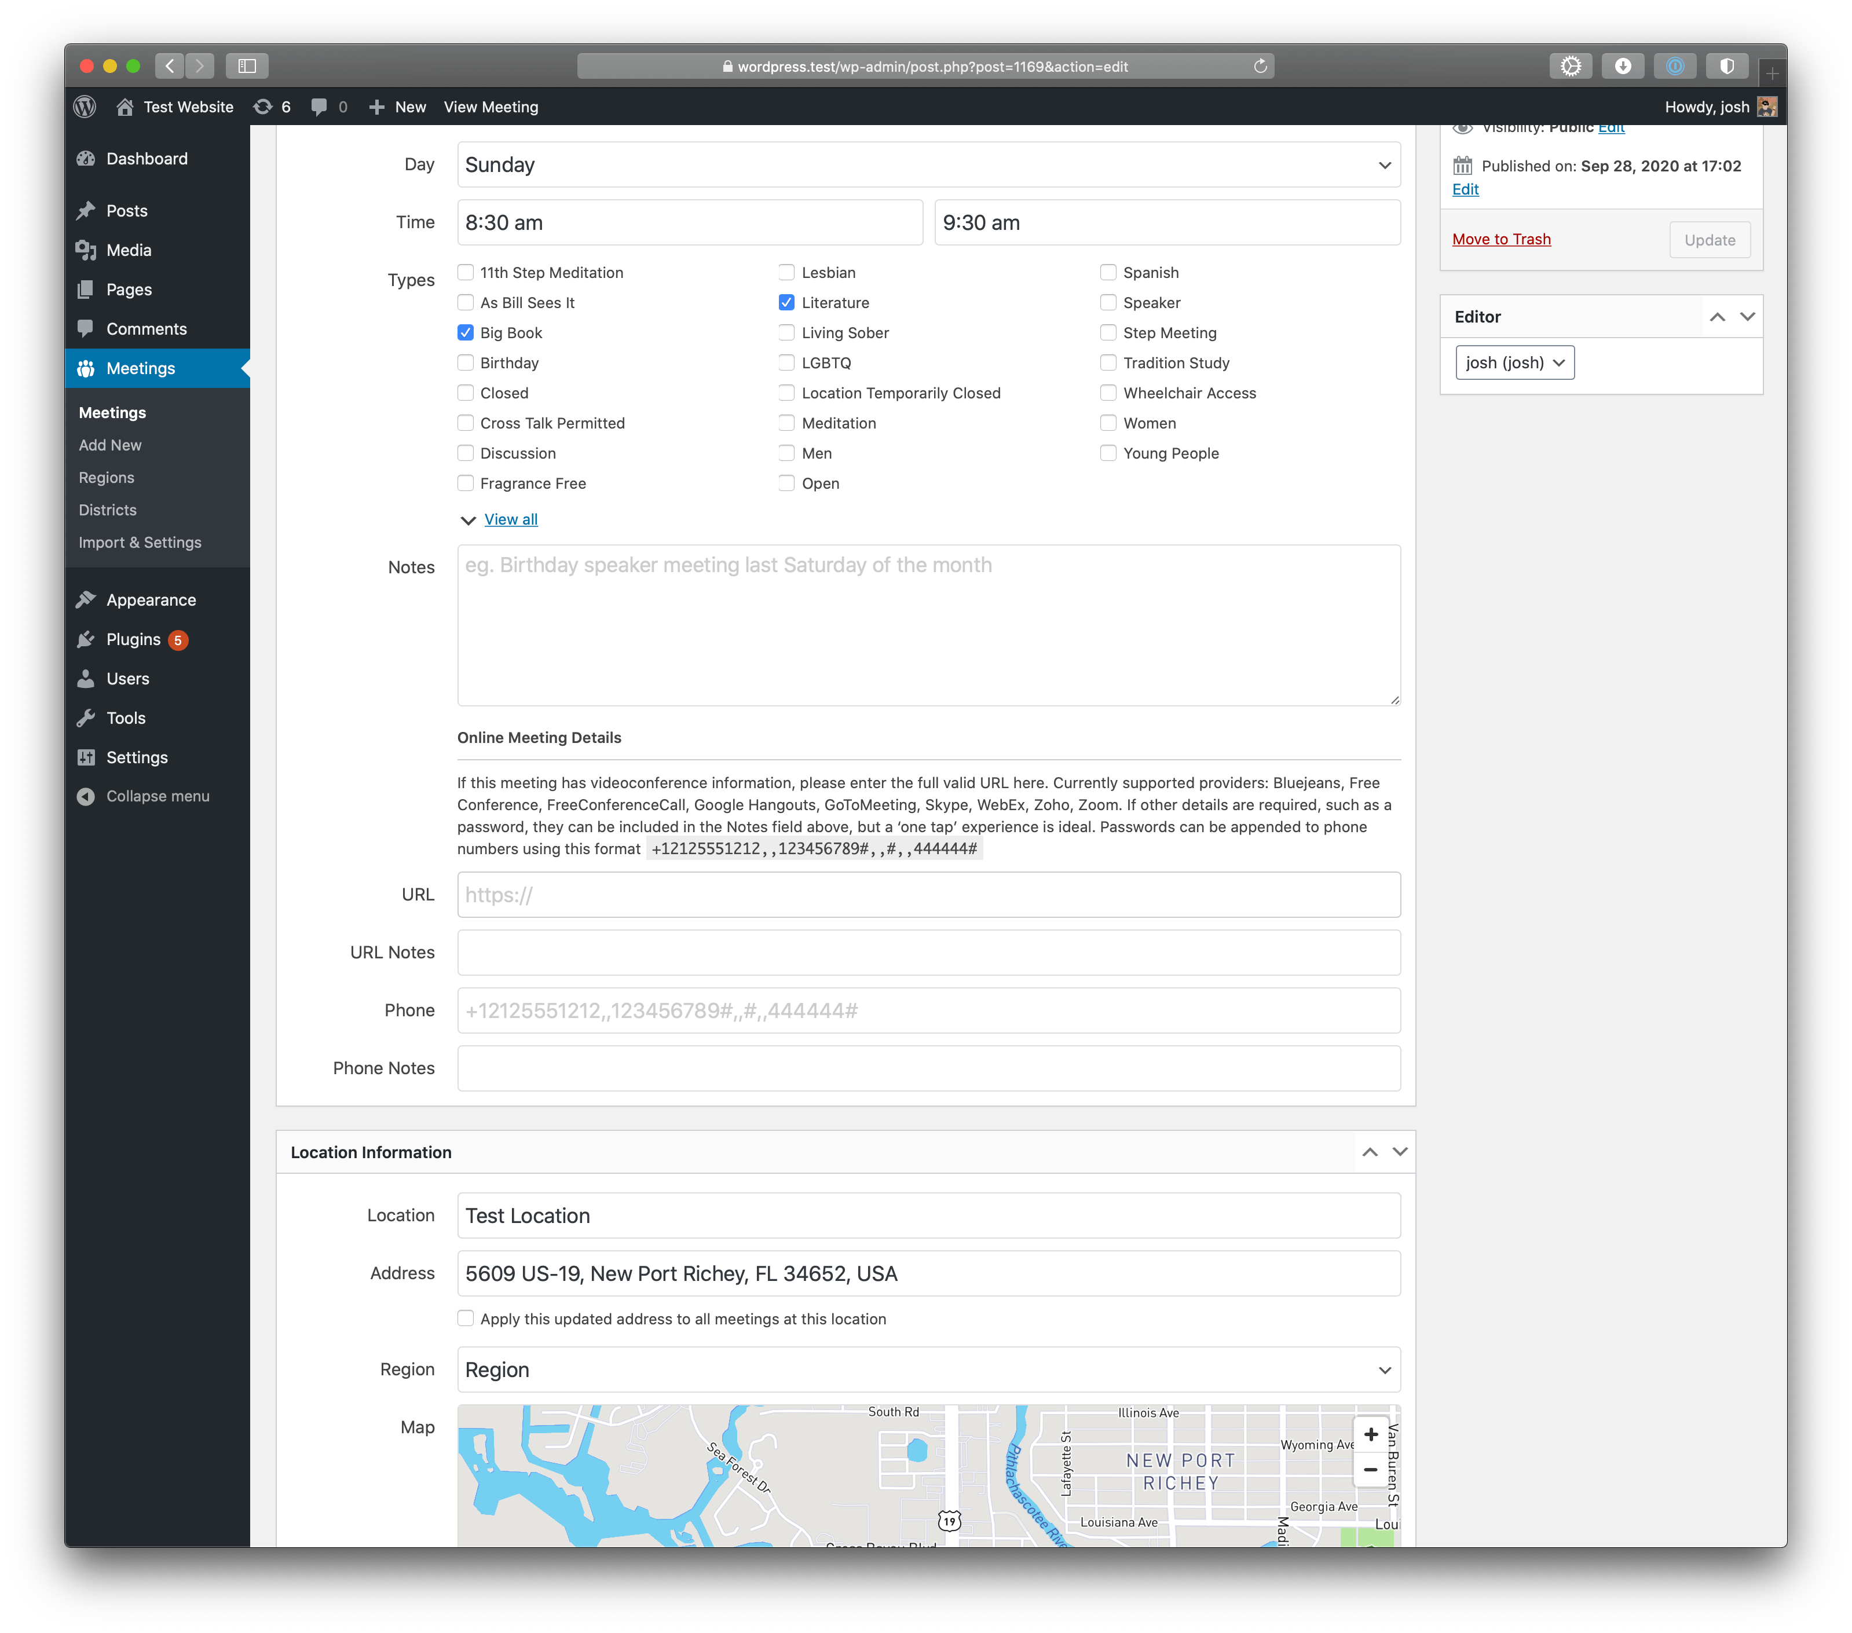Check apply updated address to all meetings
The width and height of the screenshot is (1852, 1633).
pos(466,1317)
